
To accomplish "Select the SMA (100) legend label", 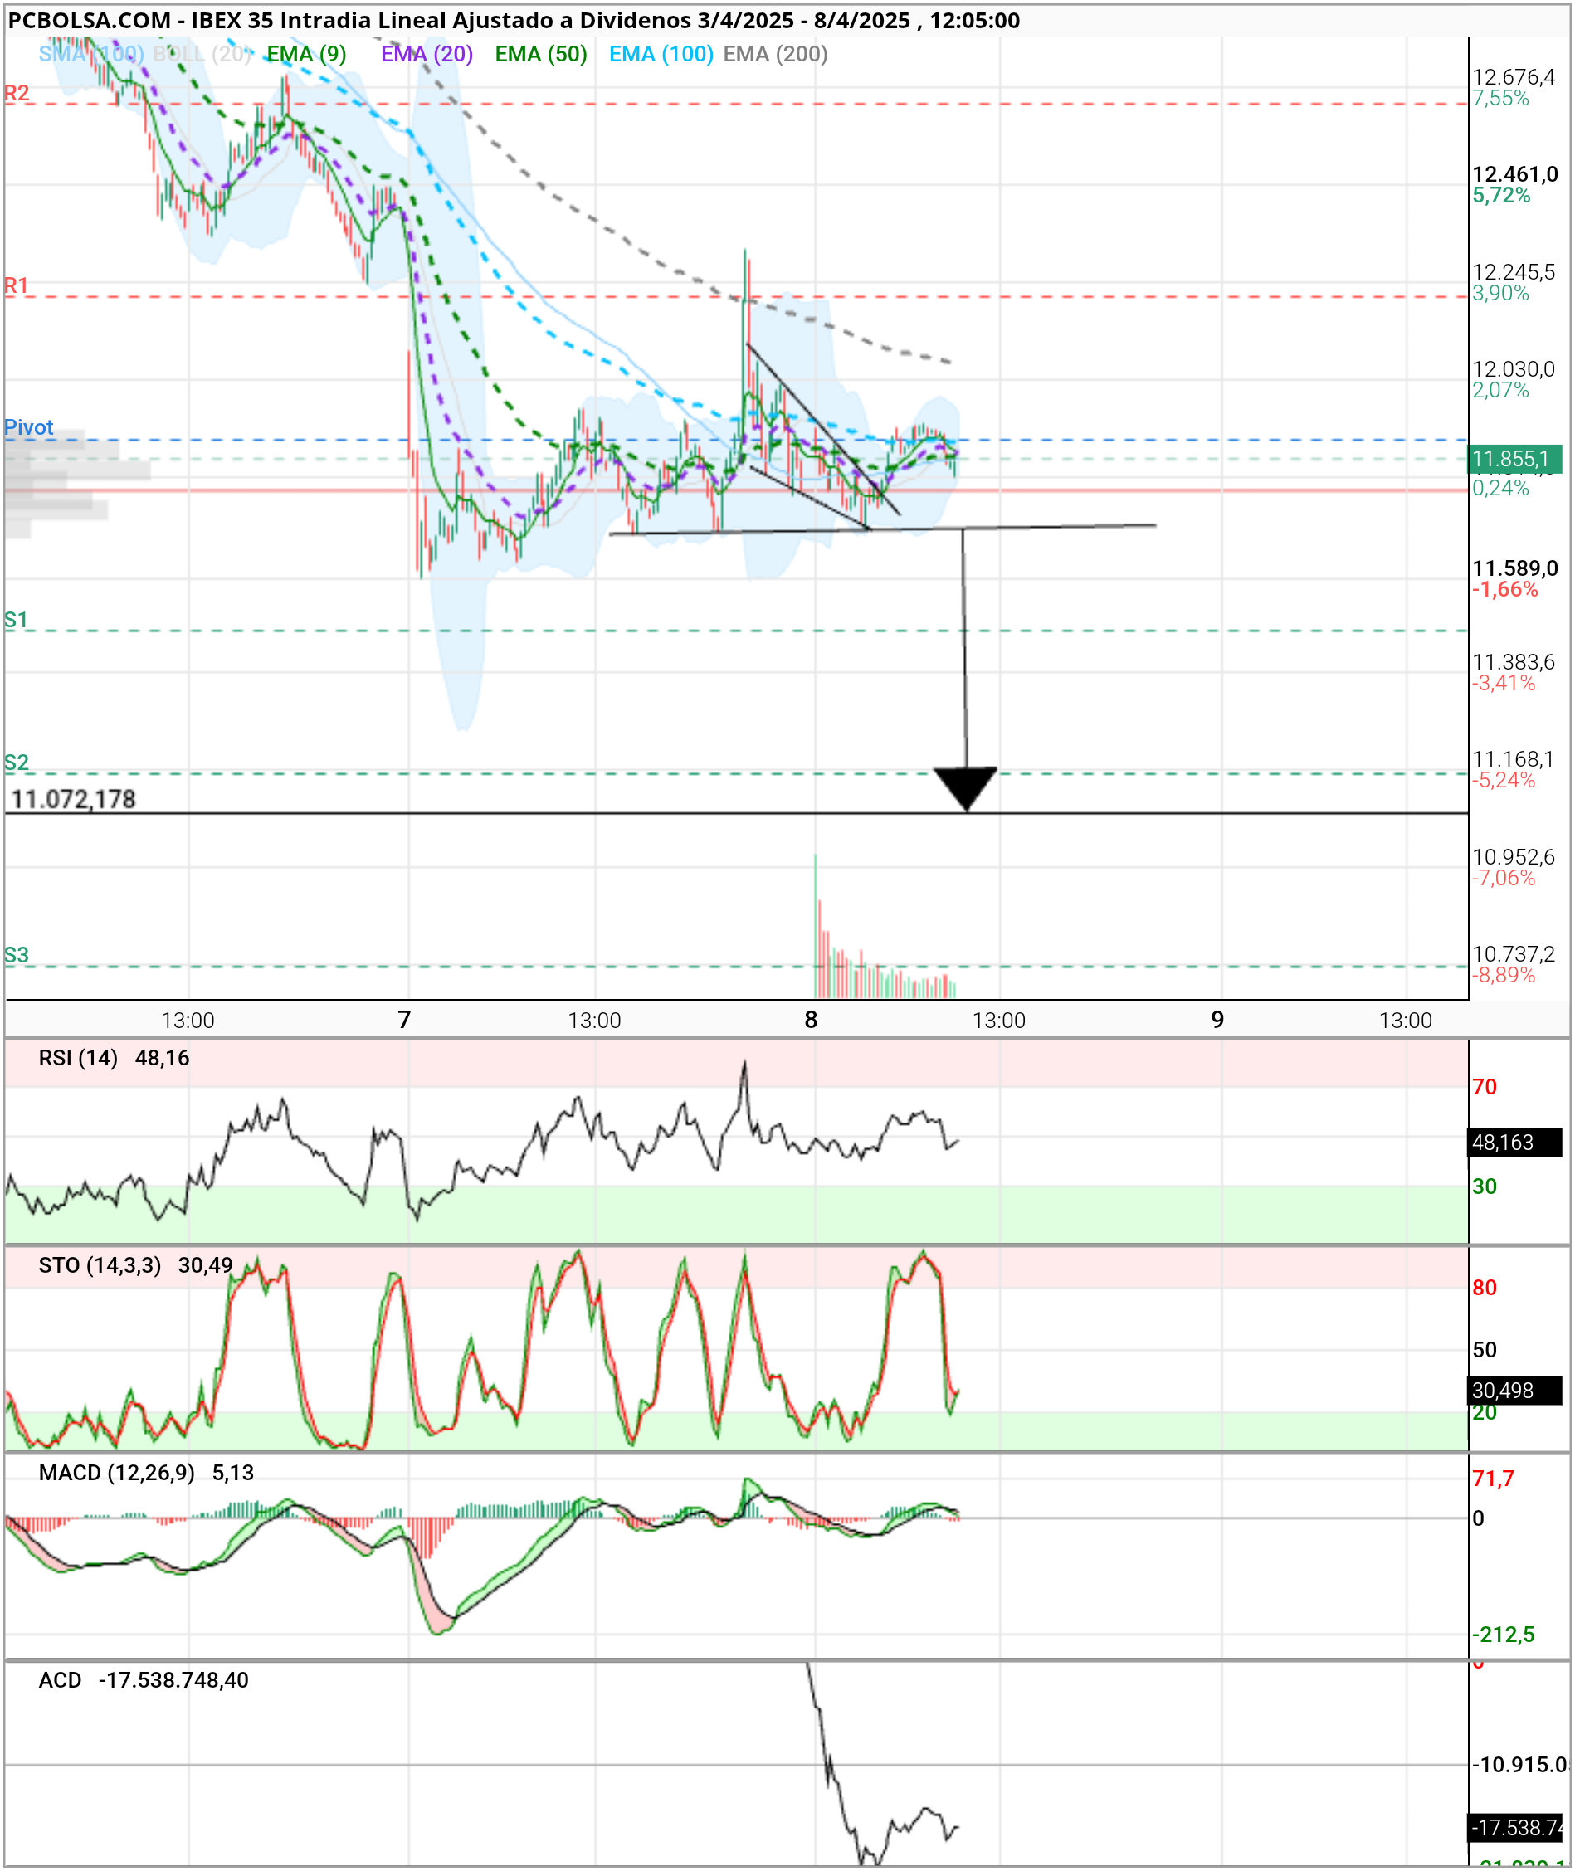I will coord(91,55).
